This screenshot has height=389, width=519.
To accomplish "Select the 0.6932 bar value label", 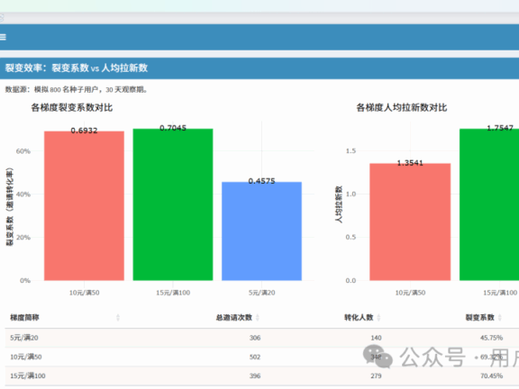I will point(84,131).
